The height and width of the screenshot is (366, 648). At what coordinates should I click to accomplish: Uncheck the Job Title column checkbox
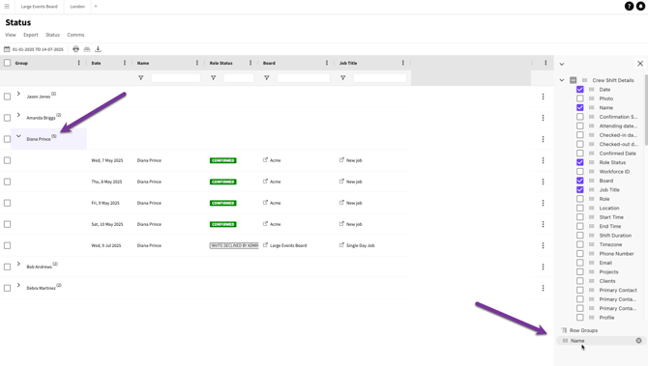tap(579, 190)
